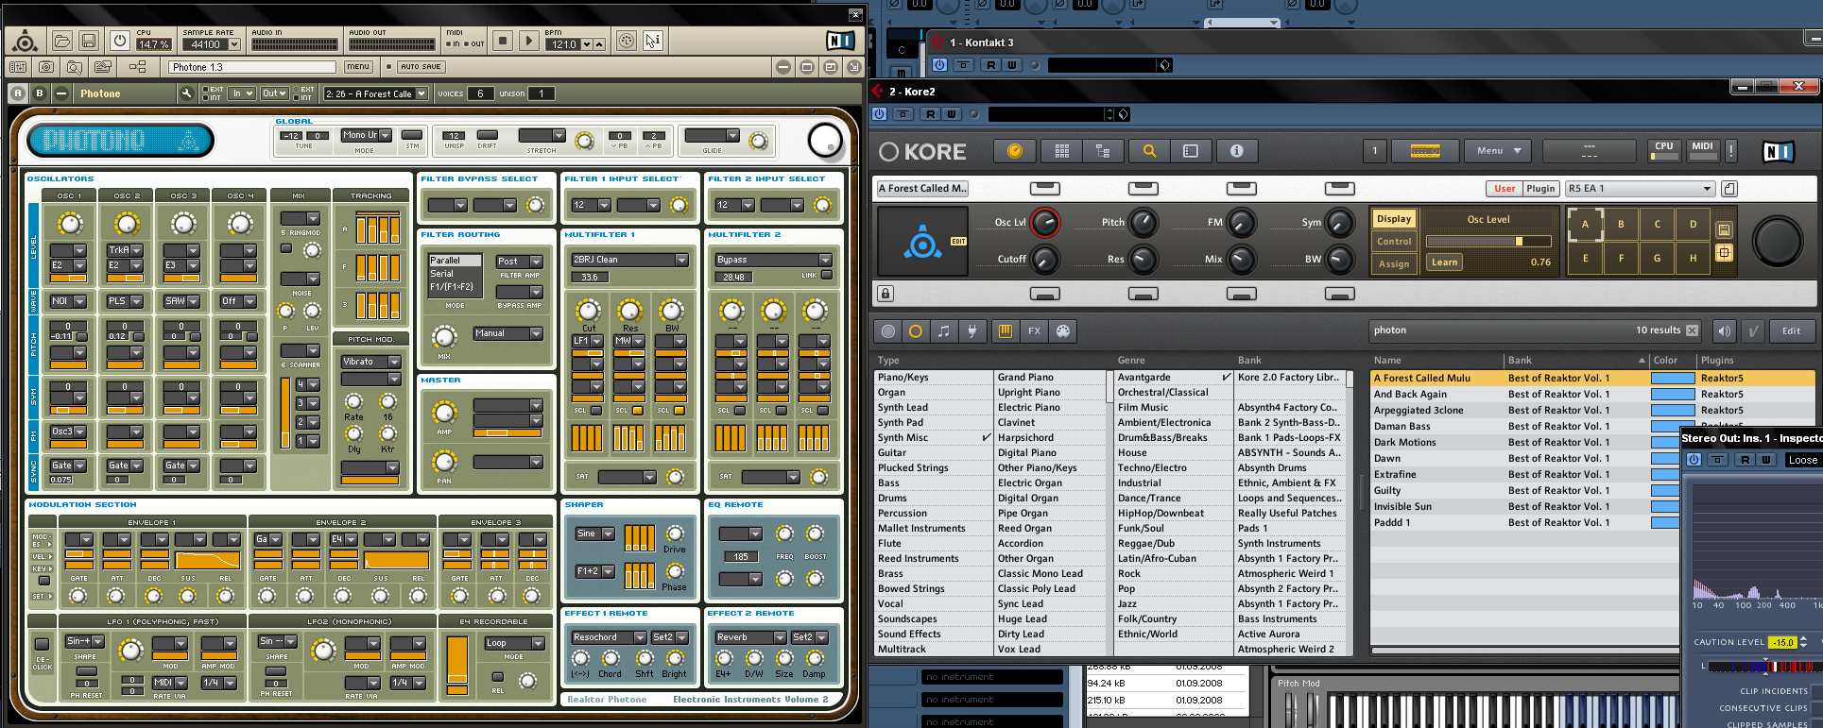Viewport: 1823px width, 728px height.
Task: Click the Learn button in Kore
Action: coord(1444,262)
